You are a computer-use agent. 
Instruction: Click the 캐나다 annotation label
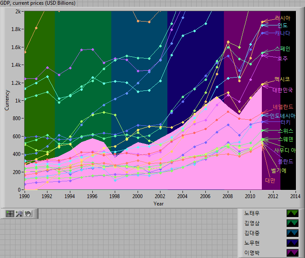coord(283,33)
